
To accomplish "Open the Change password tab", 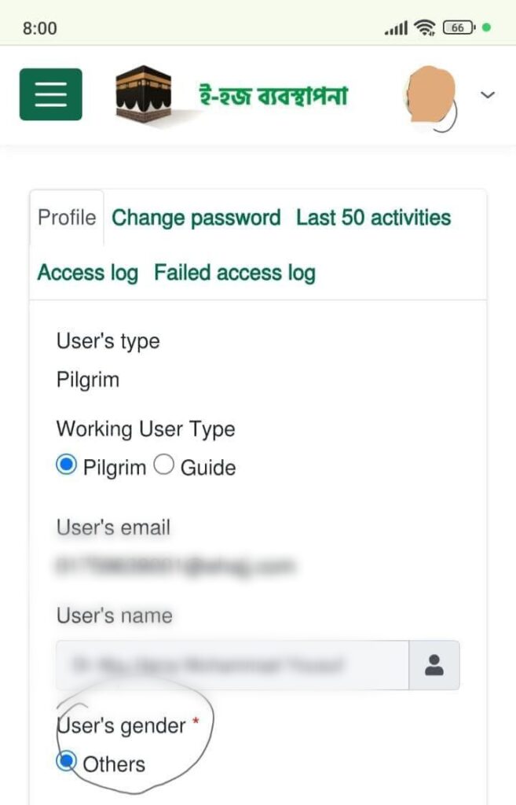I will [196, 218].
